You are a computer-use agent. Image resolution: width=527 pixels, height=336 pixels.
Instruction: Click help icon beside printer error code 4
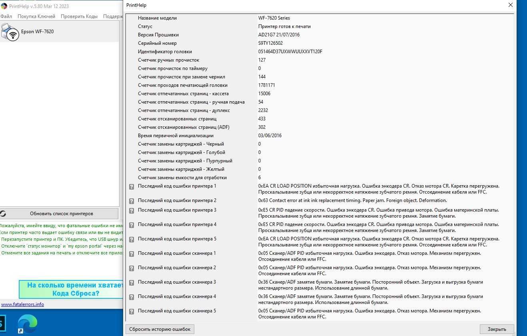[131, 225]
